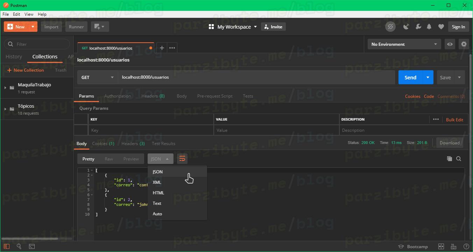473x252 pixels.
Task: Click the sync status icon
Action: [x=390, y=27]
